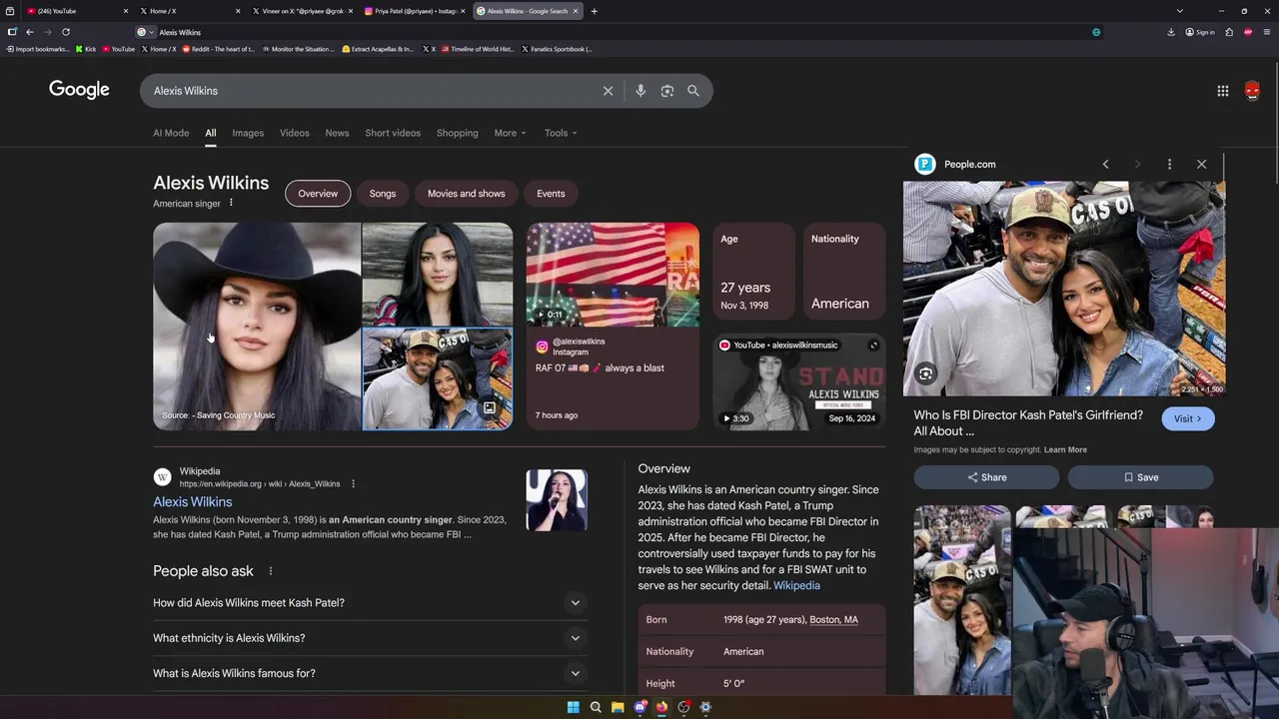
Task: Go back to the previous page
Action: pyautogui.click(x=30, y=32)
